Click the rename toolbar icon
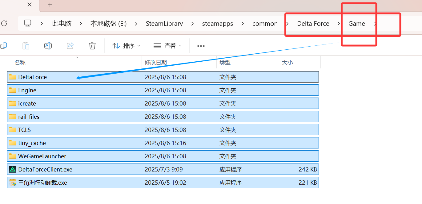Image resolution: width=422 pixels, height=204 pixels. (48, 46)
